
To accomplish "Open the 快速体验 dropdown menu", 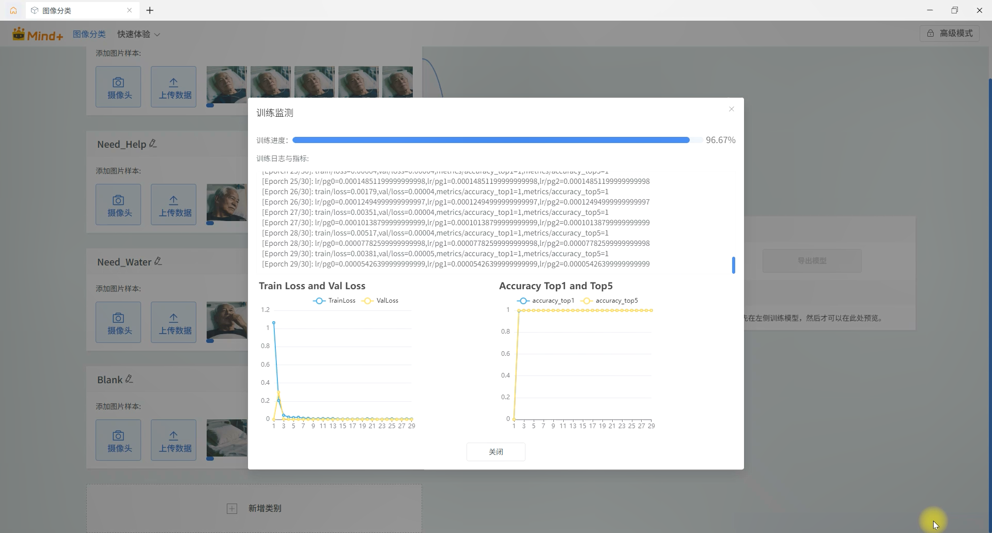I will [138, 34].
